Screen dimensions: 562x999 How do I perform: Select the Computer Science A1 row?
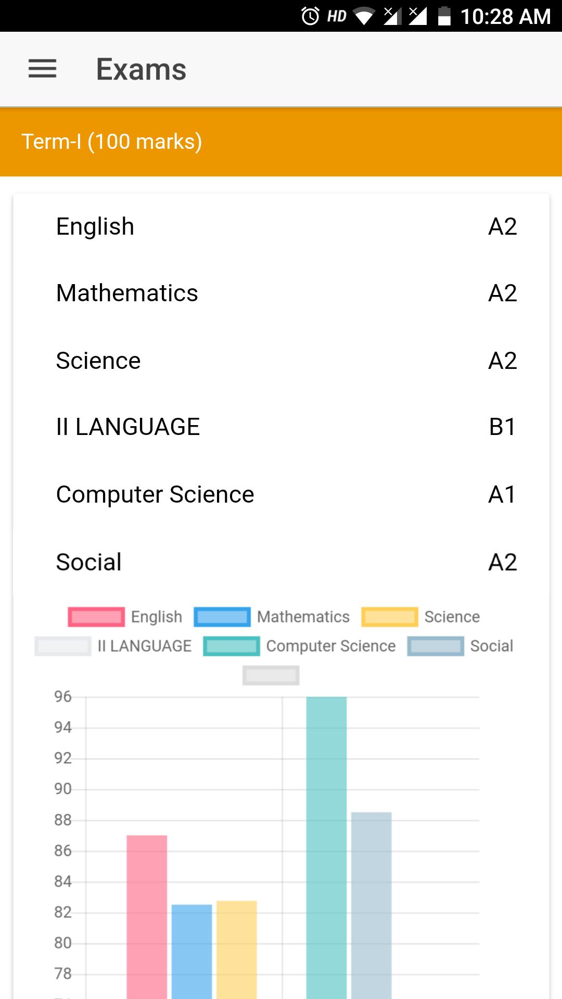pos(281,494)
